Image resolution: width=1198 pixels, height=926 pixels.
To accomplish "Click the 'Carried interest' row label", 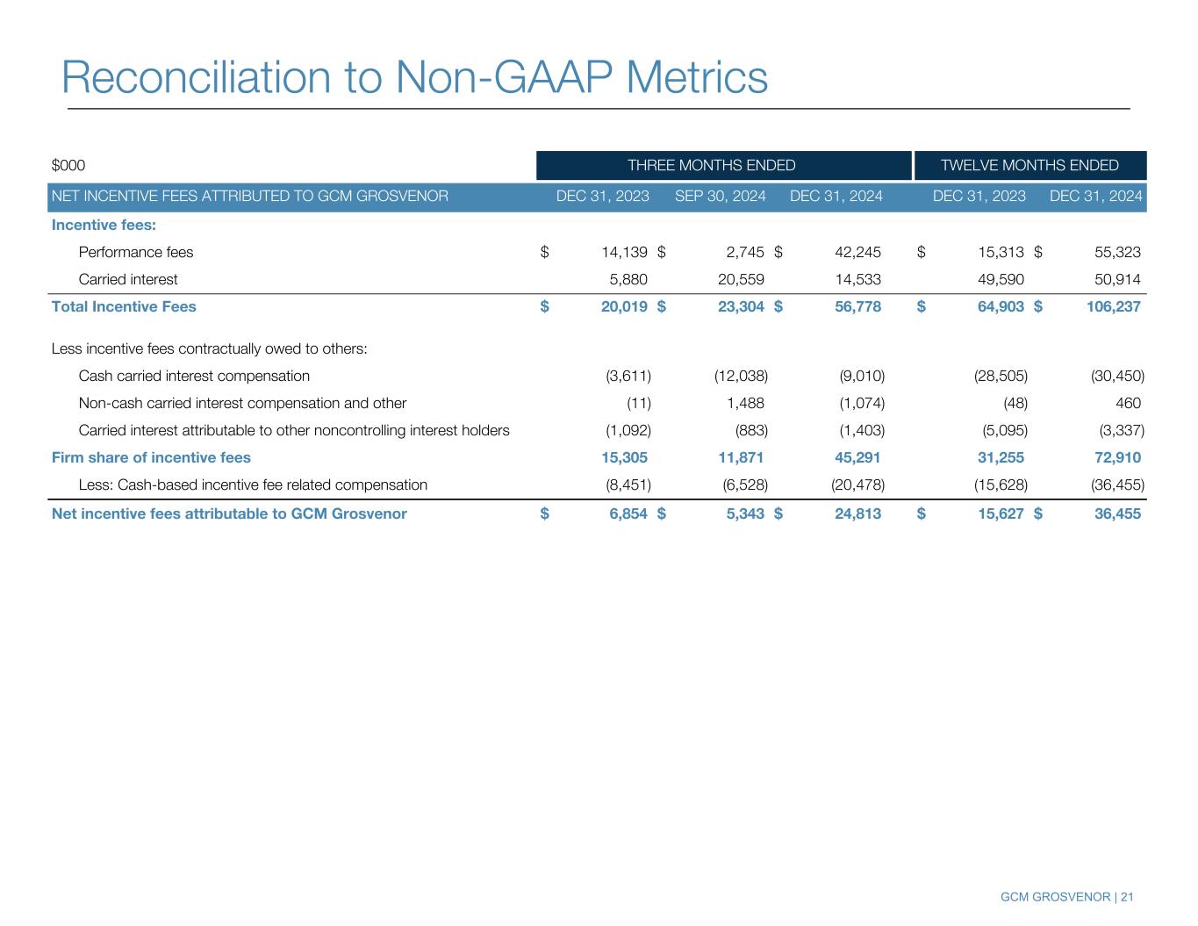I will (x=128, y=279).
